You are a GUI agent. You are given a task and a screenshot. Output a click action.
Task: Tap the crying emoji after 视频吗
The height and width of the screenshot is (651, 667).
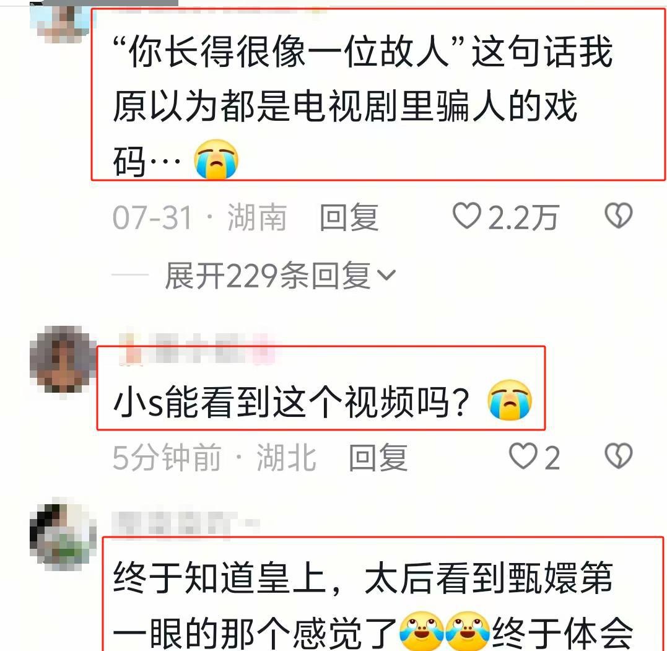(x=510, y=400)
